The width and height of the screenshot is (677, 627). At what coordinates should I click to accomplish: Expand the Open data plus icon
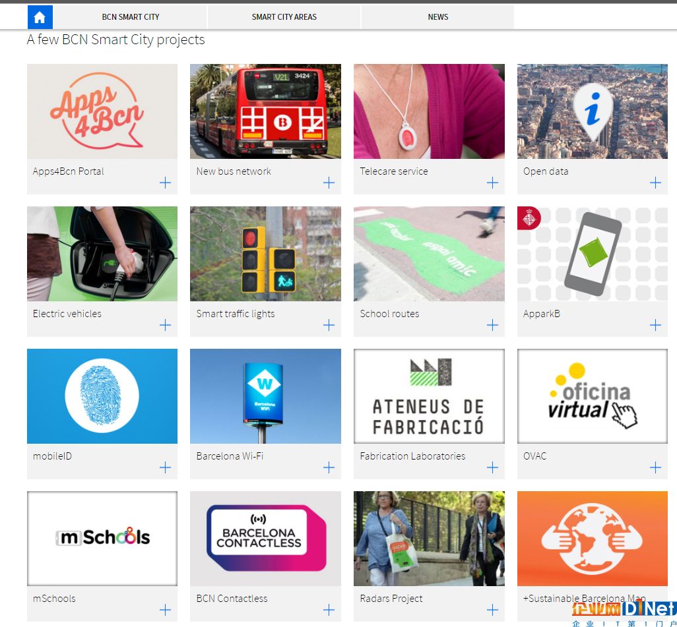[x=655, y=183]
